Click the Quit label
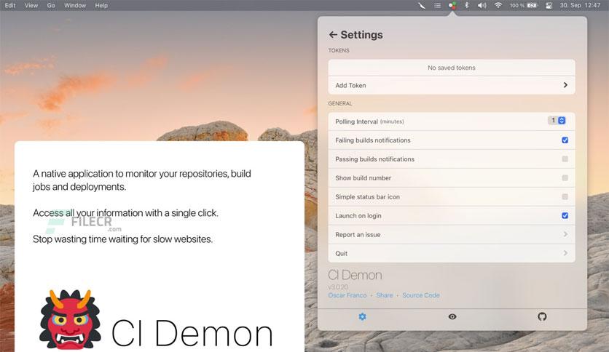Screen dimensions: 609x352 [x=342, y=254]
